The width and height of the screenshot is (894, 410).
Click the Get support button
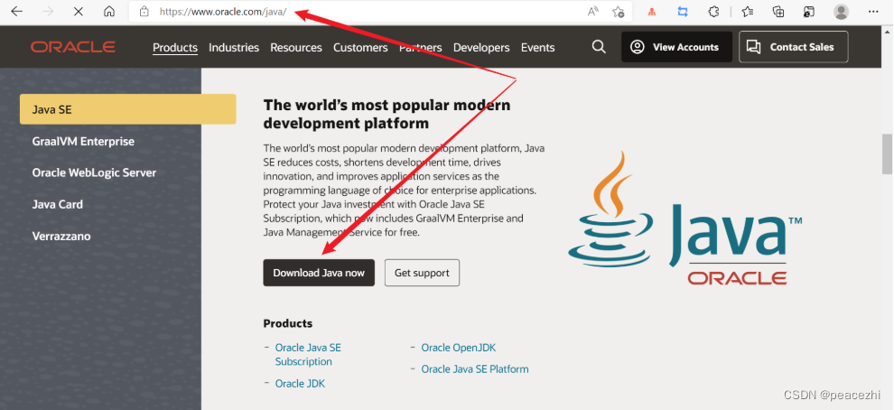422,273
